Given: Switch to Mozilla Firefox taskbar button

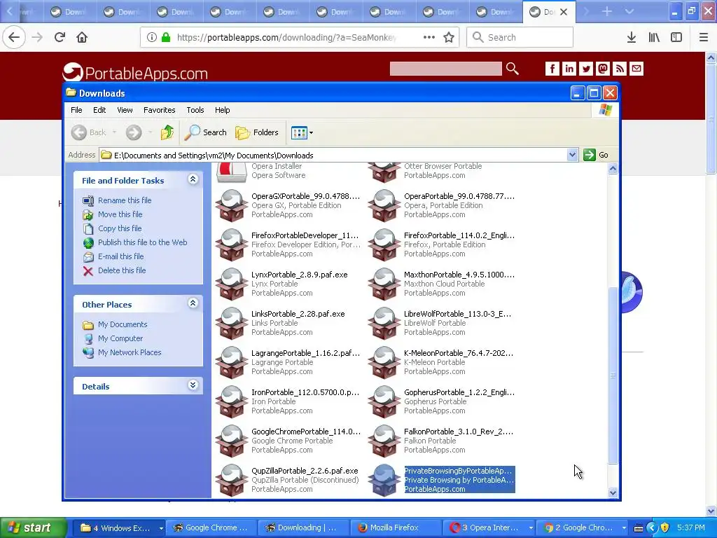Looking at the screenshot, I should (x=394, y=528).
